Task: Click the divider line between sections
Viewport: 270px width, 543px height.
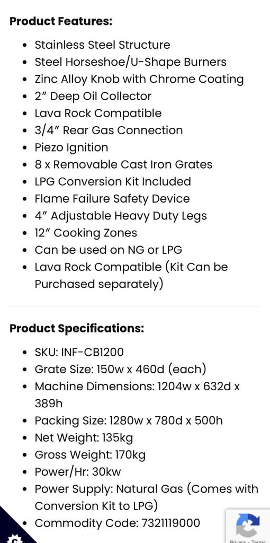Action: pos(135,306)
